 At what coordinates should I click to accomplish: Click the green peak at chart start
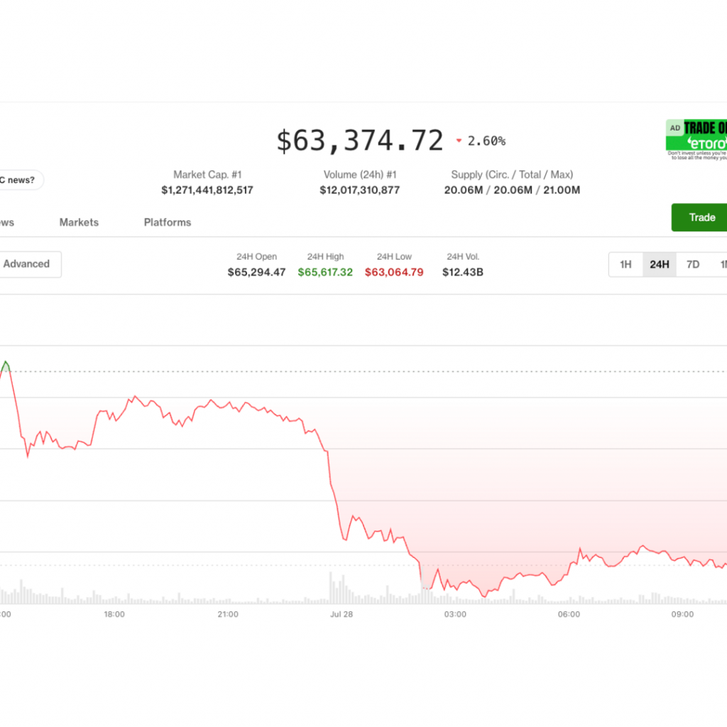(6, 366)
